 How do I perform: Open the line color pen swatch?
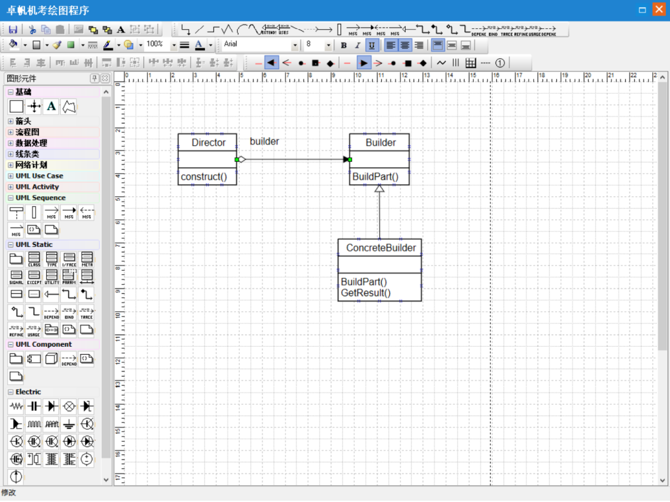(x=108, y=44)
